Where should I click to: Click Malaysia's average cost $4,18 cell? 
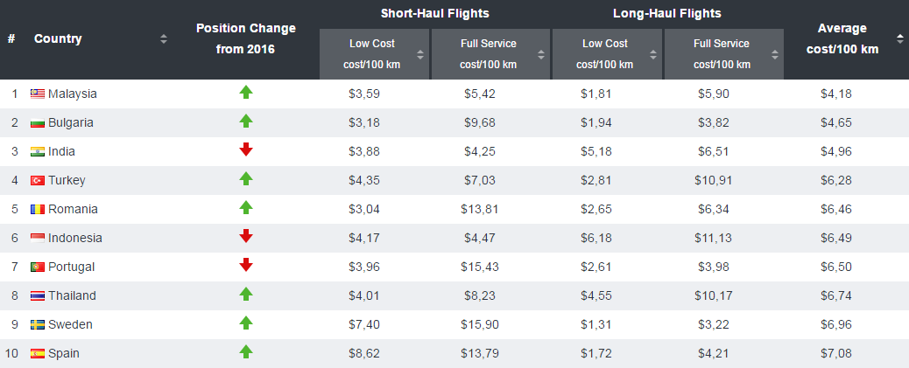pos(835,94)
